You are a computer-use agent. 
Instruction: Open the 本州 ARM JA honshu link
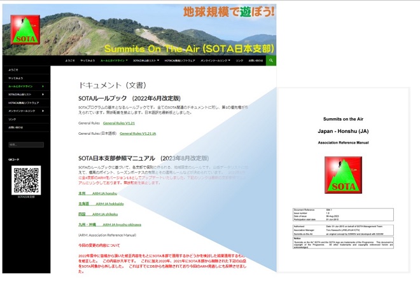coord(98,193)
